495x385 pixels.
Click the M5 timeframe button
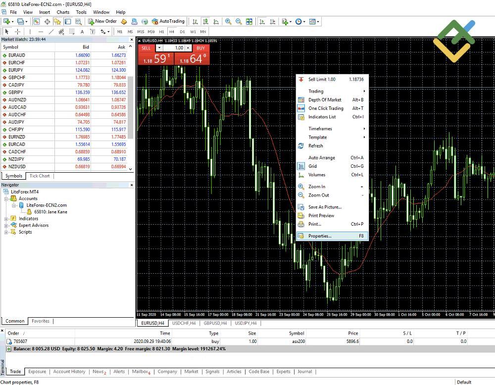pyautogui.click(x=130, y=31)
